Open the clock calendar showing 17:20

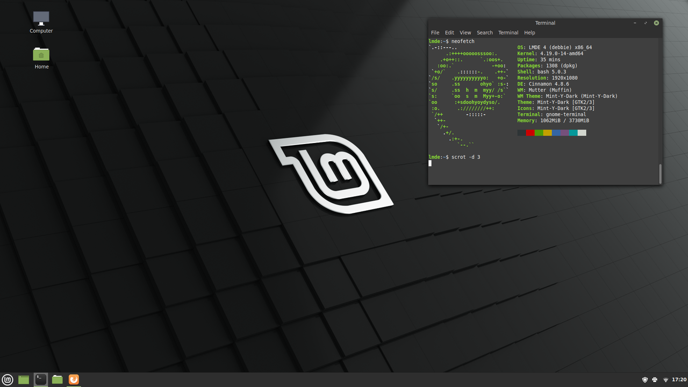[679, 379]
